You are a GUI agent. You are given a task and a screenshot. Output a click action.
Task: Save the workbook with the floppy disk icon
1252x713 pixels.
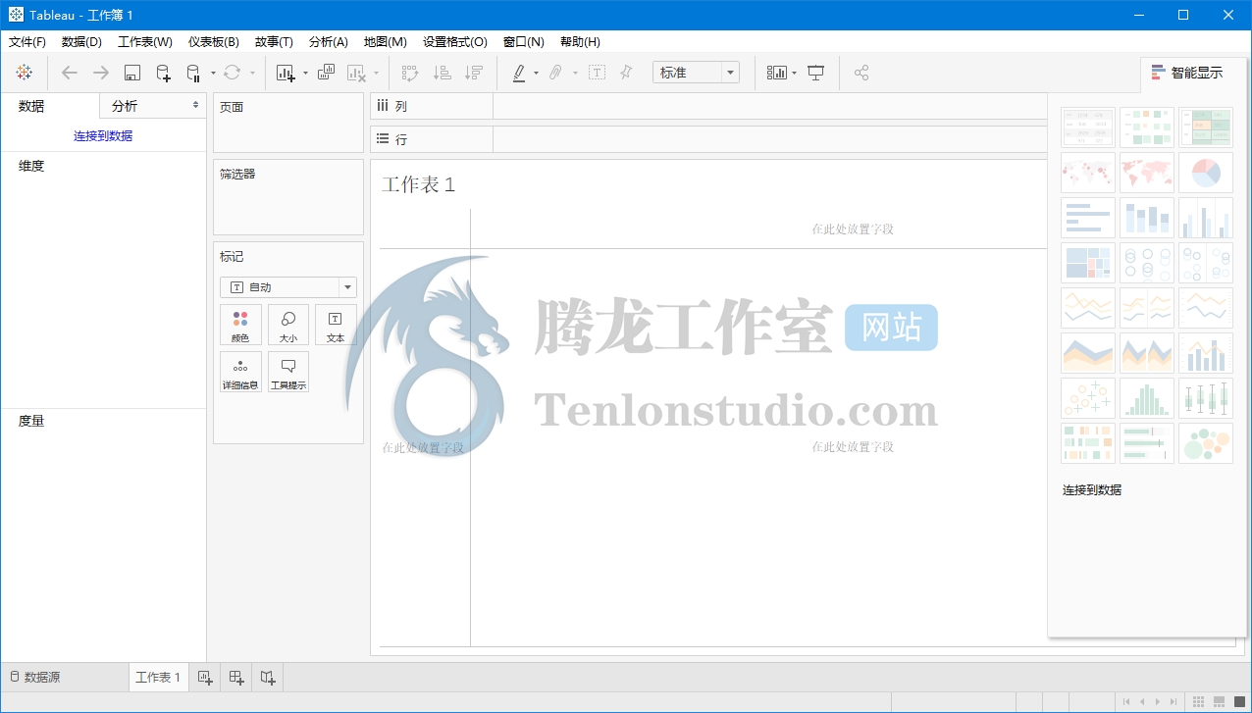tap(132, 73)
